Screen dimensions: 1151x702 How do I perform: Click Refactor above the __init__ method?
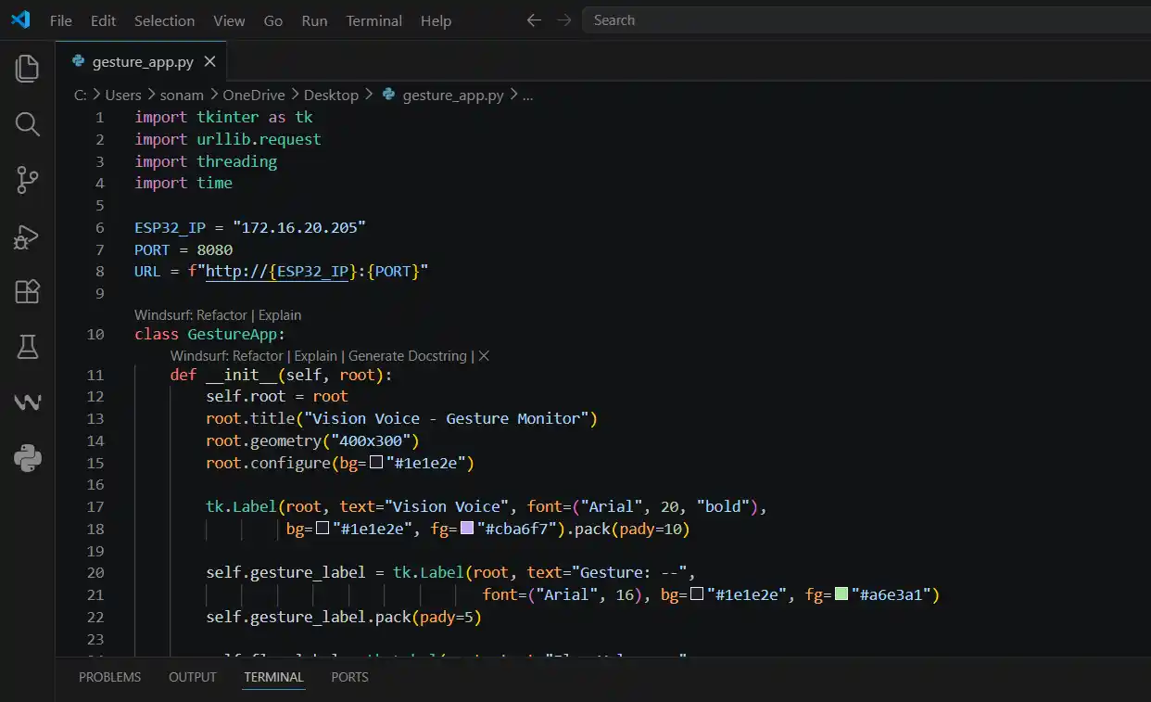[x=258, y=355]
